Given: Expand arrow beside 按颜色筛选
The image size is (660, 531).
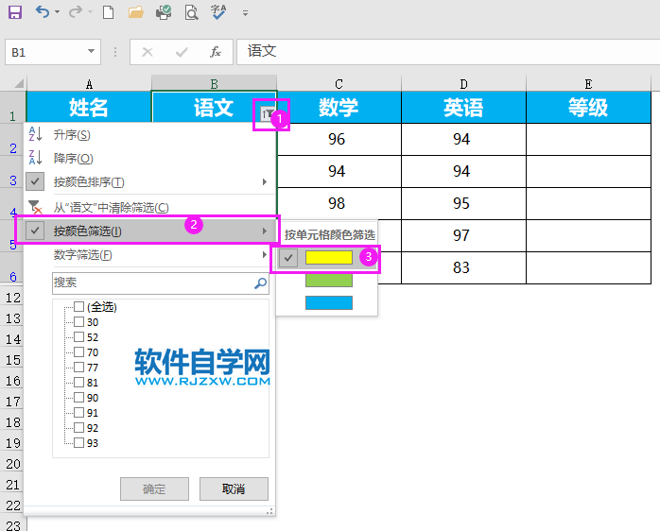Looking at the screenshot, I should pos(265,231).
